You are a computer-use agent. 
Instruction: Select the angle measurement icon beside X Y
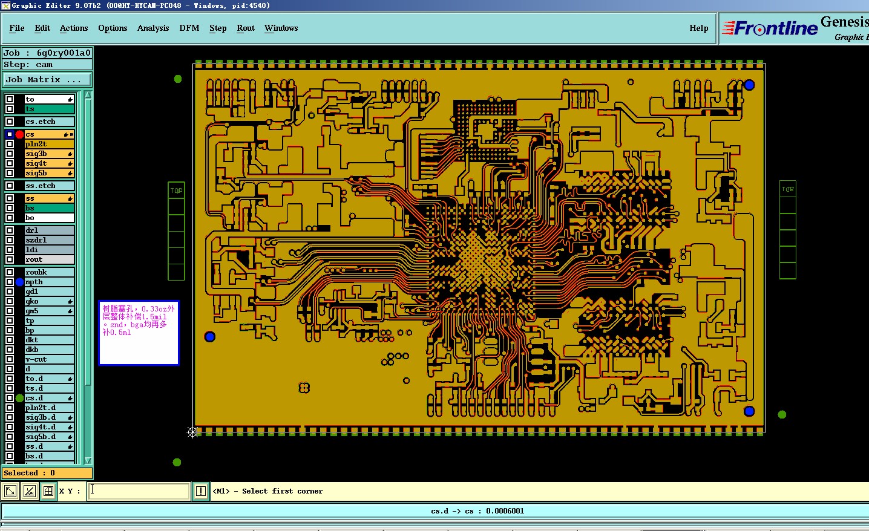pyautogui.click(x=29, y=491)
